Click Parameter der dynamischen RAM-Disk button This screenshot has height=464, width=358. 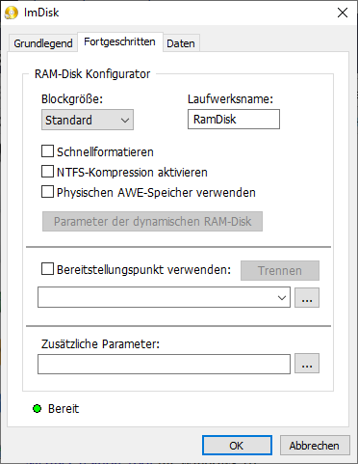[152, 221]
